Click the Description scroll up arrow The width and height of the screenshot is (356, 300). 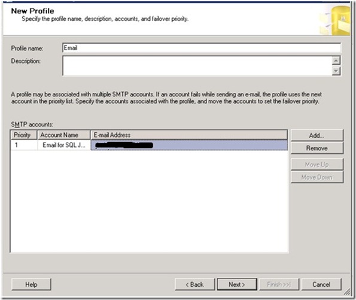tap(336, 60)
